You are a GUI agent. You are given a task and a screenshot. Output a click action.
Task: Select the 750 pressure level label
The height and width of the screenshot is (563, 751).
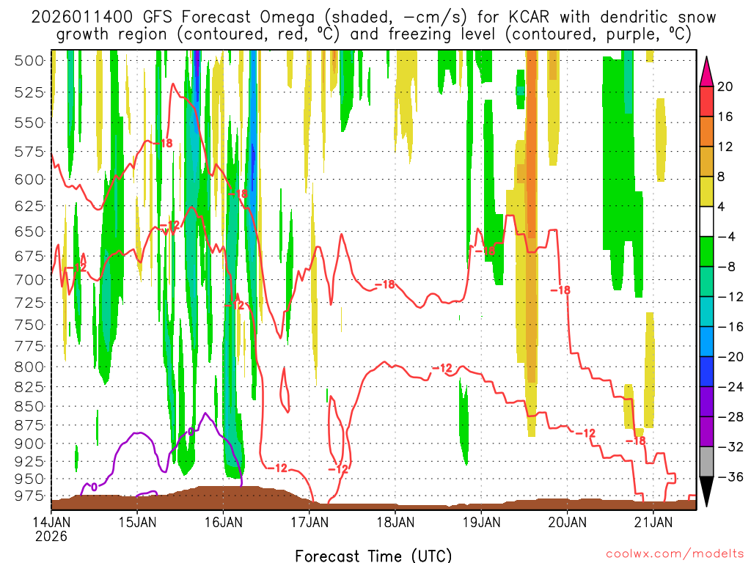(x=29, y=325)
